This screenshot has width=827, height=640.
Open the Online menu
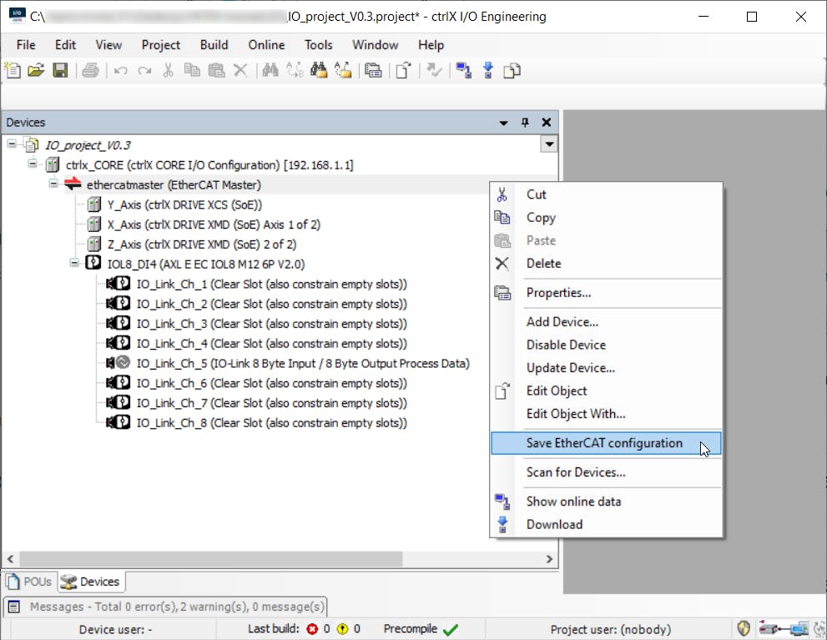pyautogui.click(x=266, y=45)
